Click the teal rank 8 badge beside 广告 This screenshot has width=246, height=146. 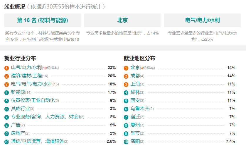[6, 125]
